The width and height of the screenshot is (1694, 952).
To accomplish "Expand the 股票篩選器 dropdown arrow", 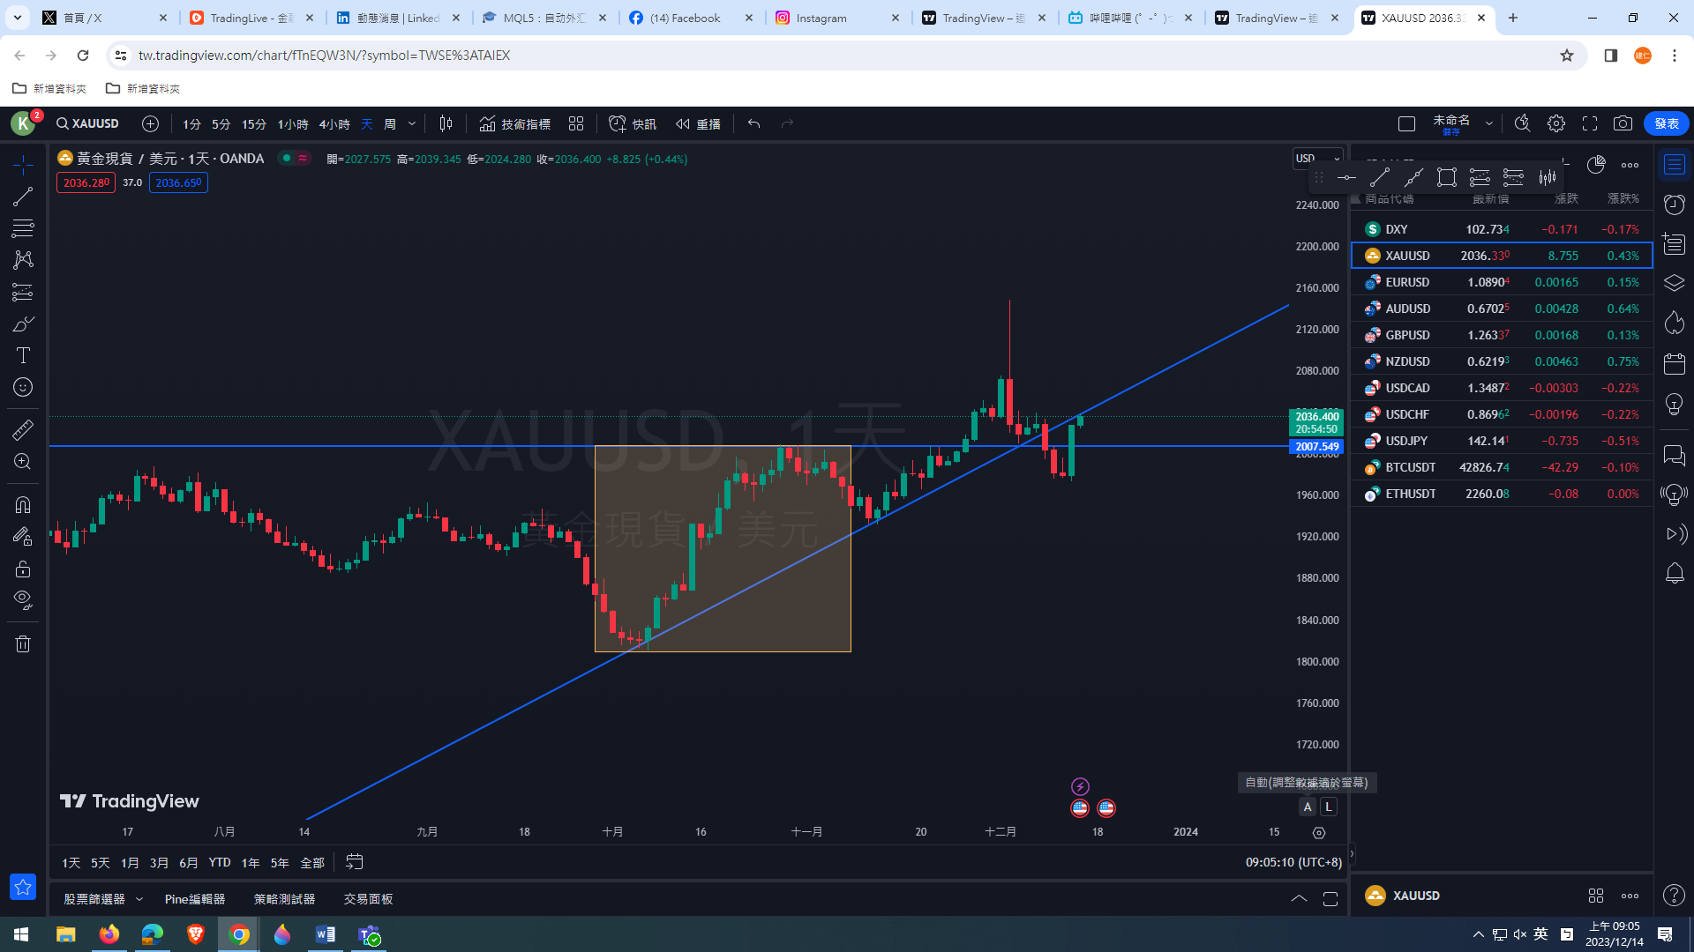I will (139, 899).
